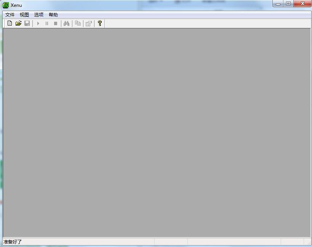Open a file with the folder icon
The width and height of the screenshot is (312, 247).
tap(18, 23)
